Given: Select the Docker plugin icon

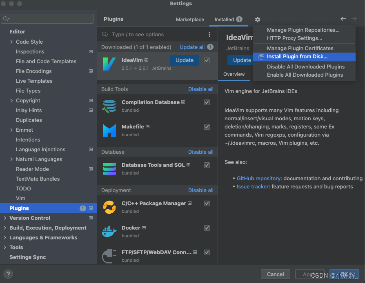Looking at the screenshot, I should point(109,232).
